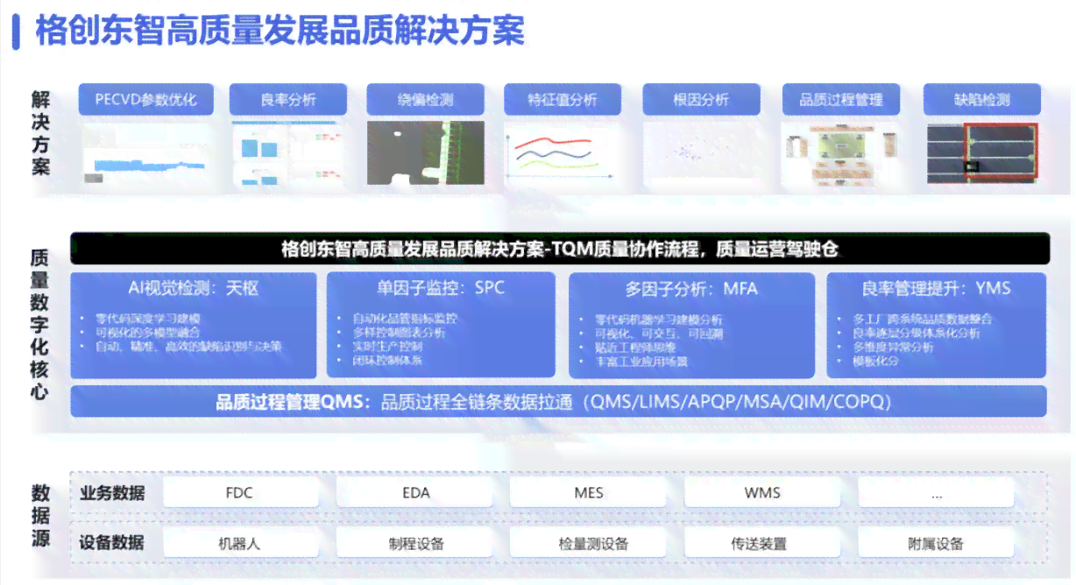Click the vertical 数据源 side label
1076x585 pixels.
click(40, 515)
